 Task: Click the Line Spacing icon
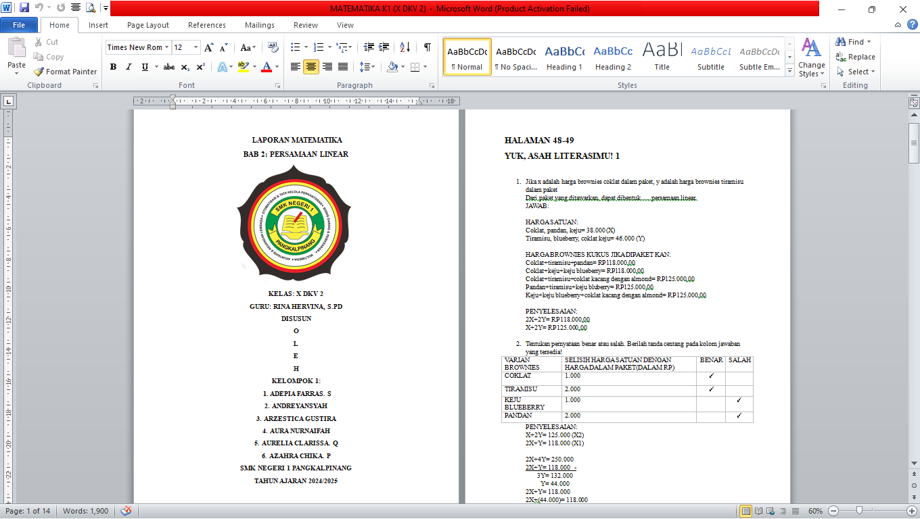[365, 67]
